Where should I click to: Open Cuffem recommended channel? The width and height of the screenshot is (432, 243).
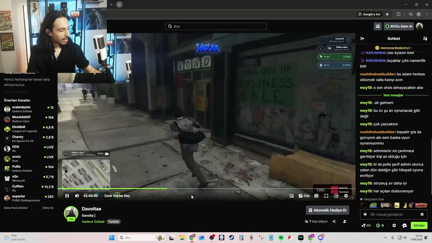click(x=29, y=188)
